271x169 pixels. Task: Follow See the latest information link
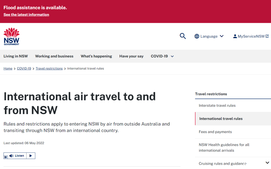pyautogui.click(x=26, y=15)
